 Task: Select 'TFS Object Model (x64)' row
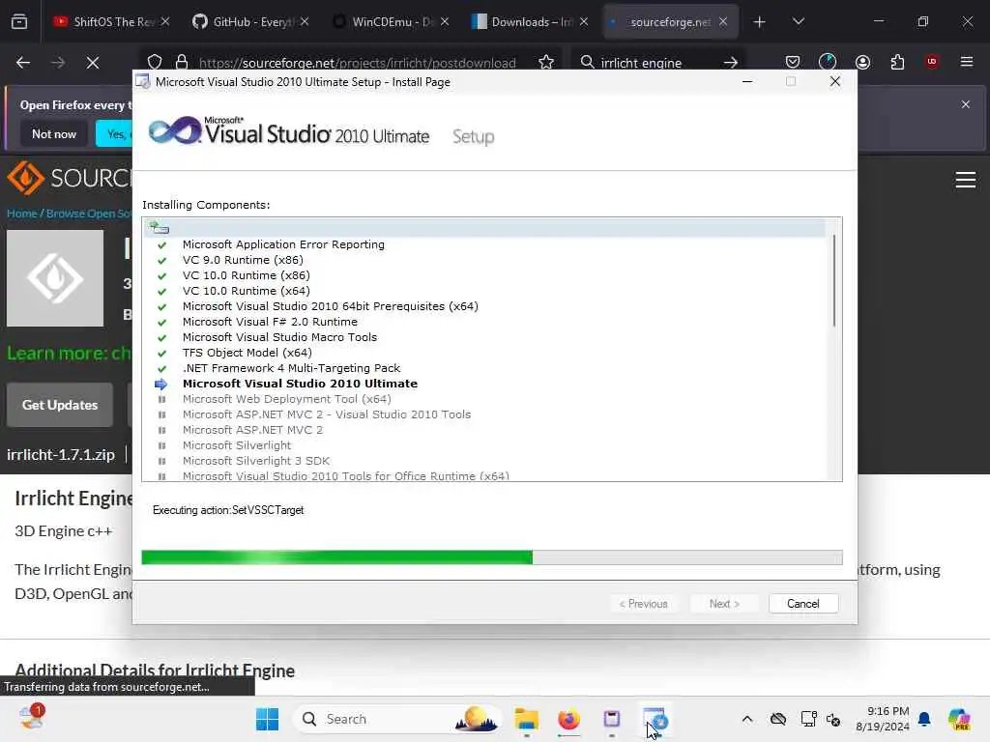coord(247,353)
